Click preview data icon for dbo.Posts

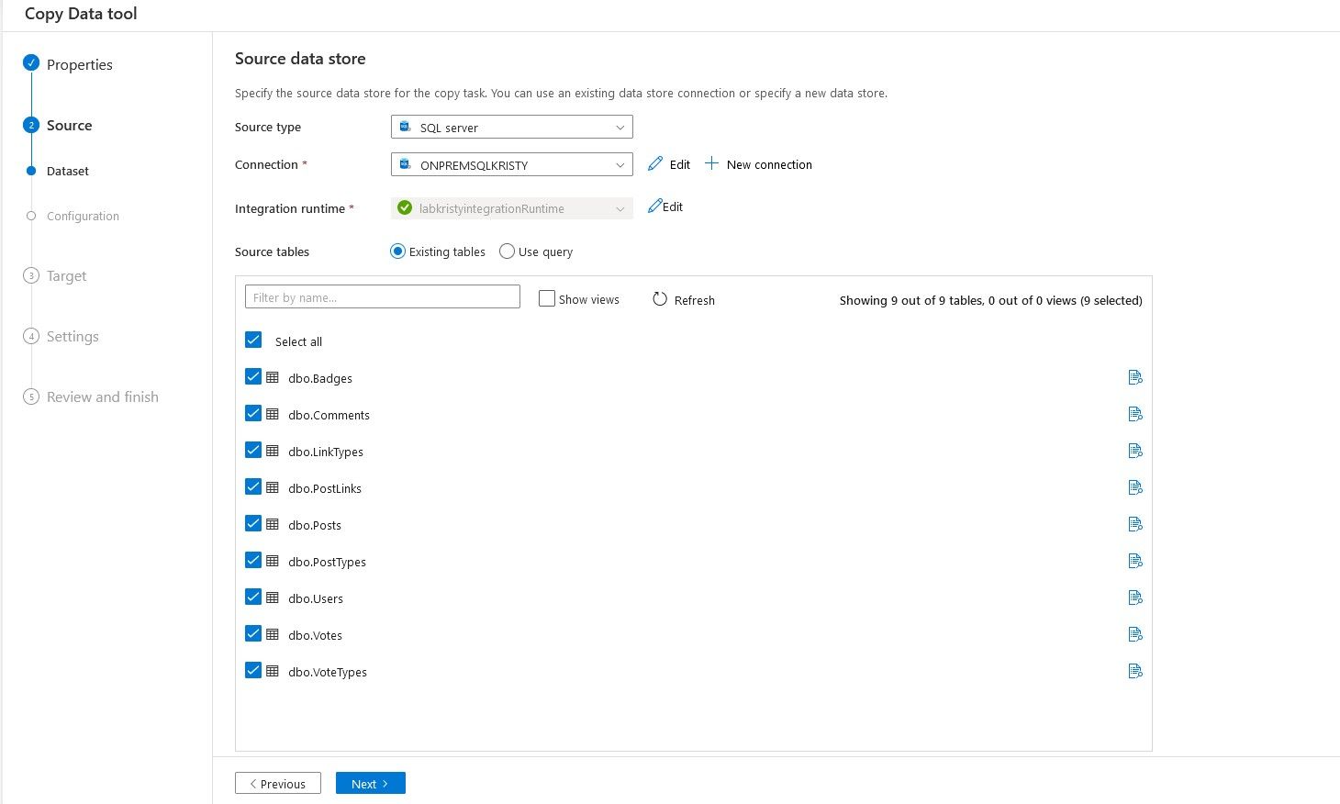pos(1135,524)
